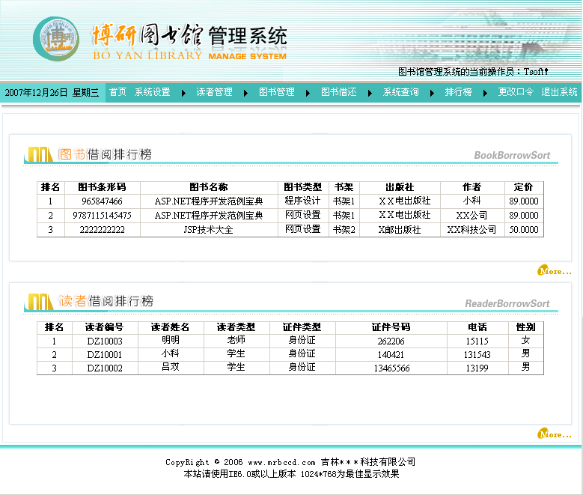
Task: Open the 排行榜 menu
Action: point(459,92)
